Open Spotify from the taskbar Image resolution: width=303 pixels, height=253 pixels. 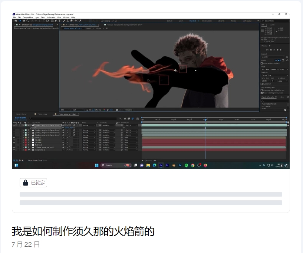186,165
